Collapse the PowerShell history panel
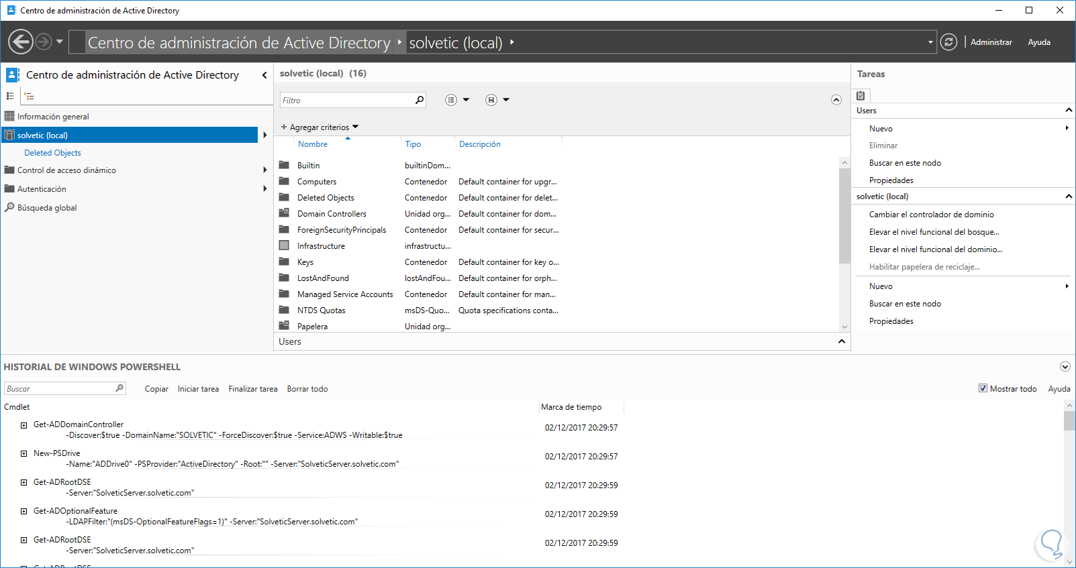The width and height of the screenshot is (1076, 568). [1065, 366]
